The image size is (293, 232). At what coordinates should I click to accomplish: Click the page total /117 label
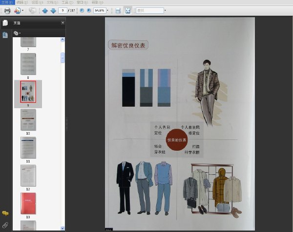point(72,10)
